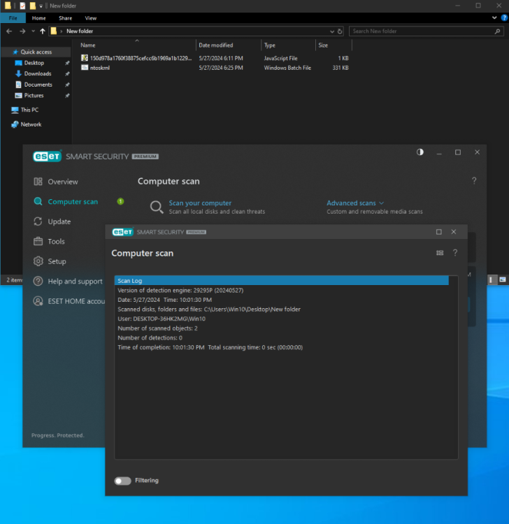The width and height of the screenshot is (509, 524).
Task: Select Network in navigation pane
Action: (x=31, y=124)
